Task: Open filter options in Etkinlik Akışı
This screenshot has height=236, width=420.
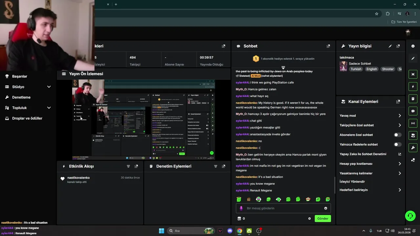Action: tap(128, 166)
